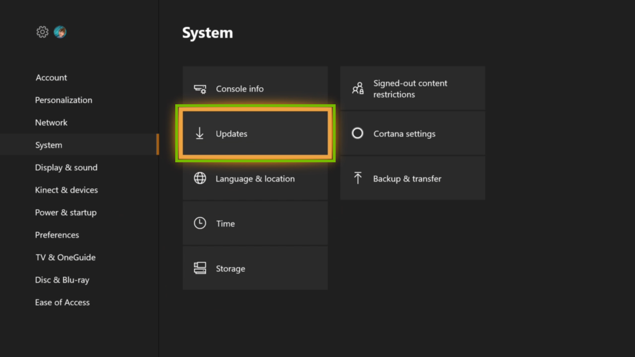Select Kinect & devices in sidebar
635x357 pixels.
pyautogui.click(x=66, y=190)
